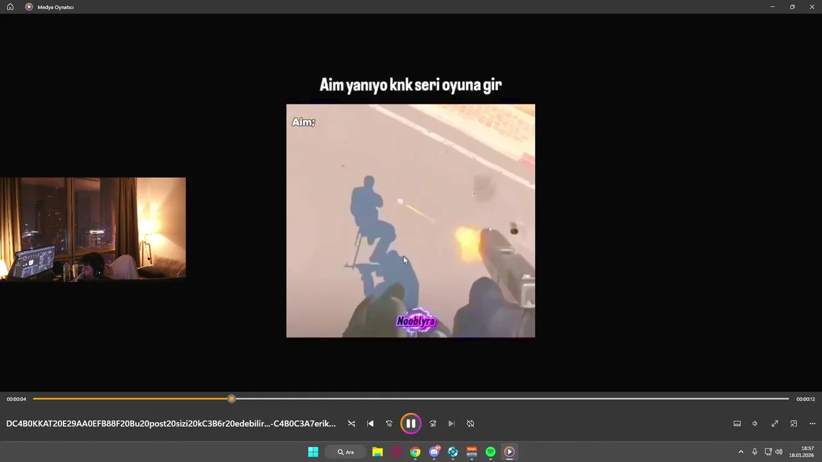The height and width of the screenshot is (462, 822).
Task: Open the network quick settings icon
Action: coord(768,452)
